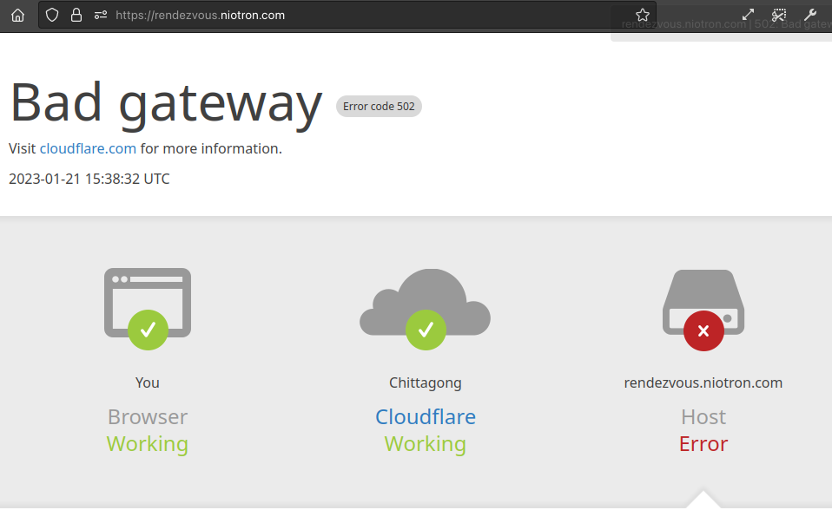This screenshot has height=510, width=832.
Task: Click the rendezvous.niotron.com host label
Action: pyautogui.click(x=703, y=382)
